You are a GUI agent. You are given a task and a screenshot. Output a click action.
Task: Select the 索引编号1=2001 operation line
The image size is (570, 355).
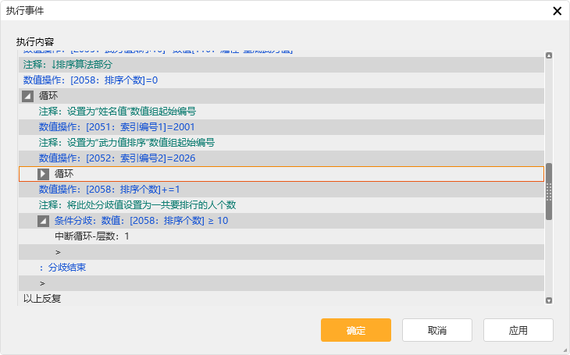(117, 127)
